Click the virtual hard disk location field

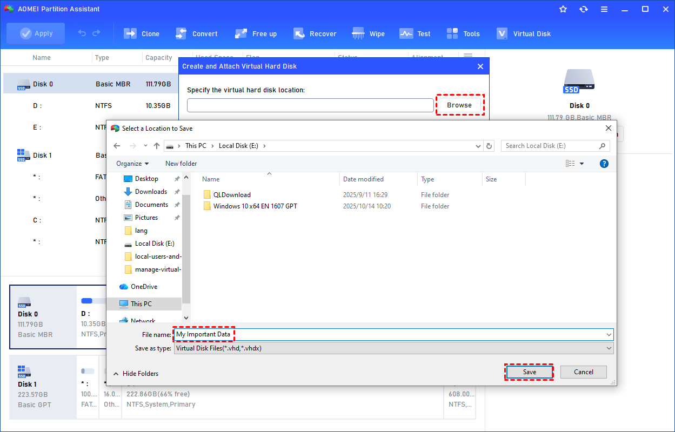(x=310, y=105)
